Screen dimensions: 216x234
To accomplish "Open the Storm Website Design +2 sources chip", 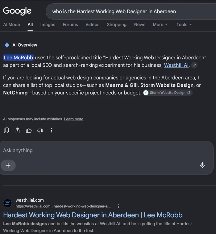I will coord(168,93).
